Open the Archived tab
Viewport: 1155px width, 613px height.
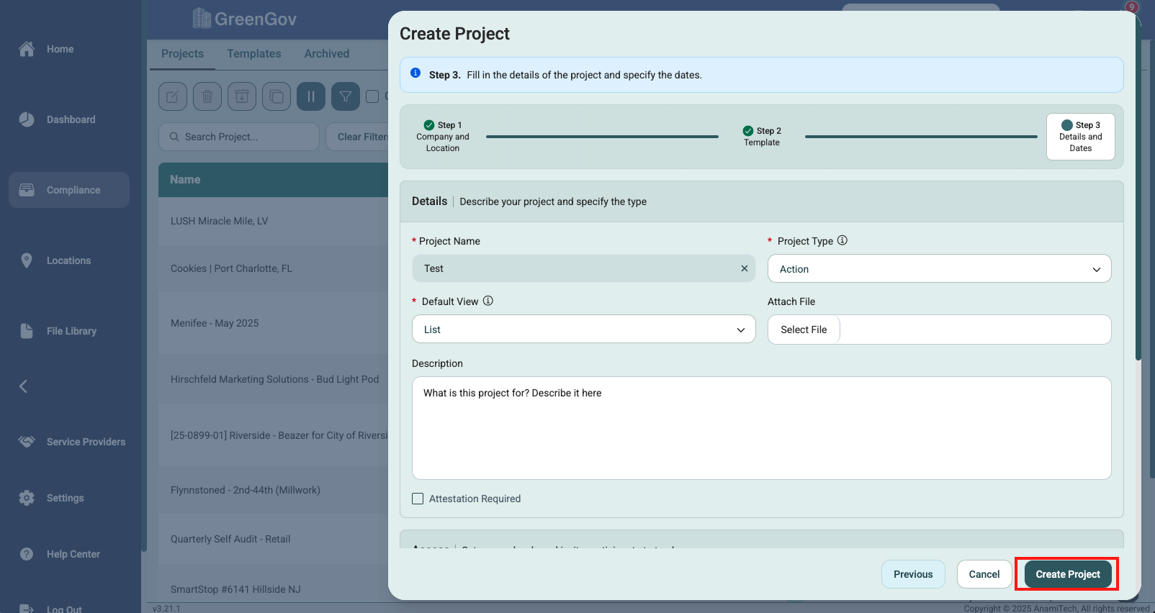pyautogui.click(x=327, y=54)
